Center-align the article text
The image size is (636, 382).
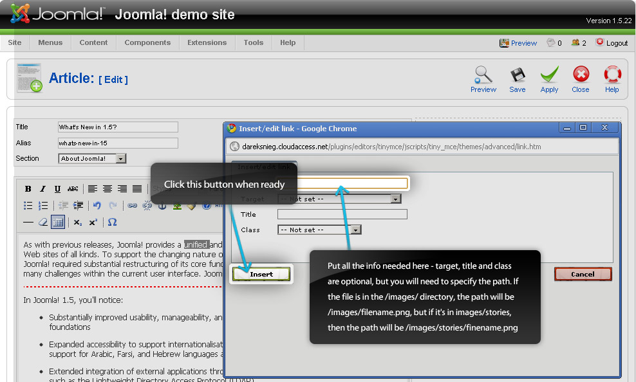click(x=108, y=189)
